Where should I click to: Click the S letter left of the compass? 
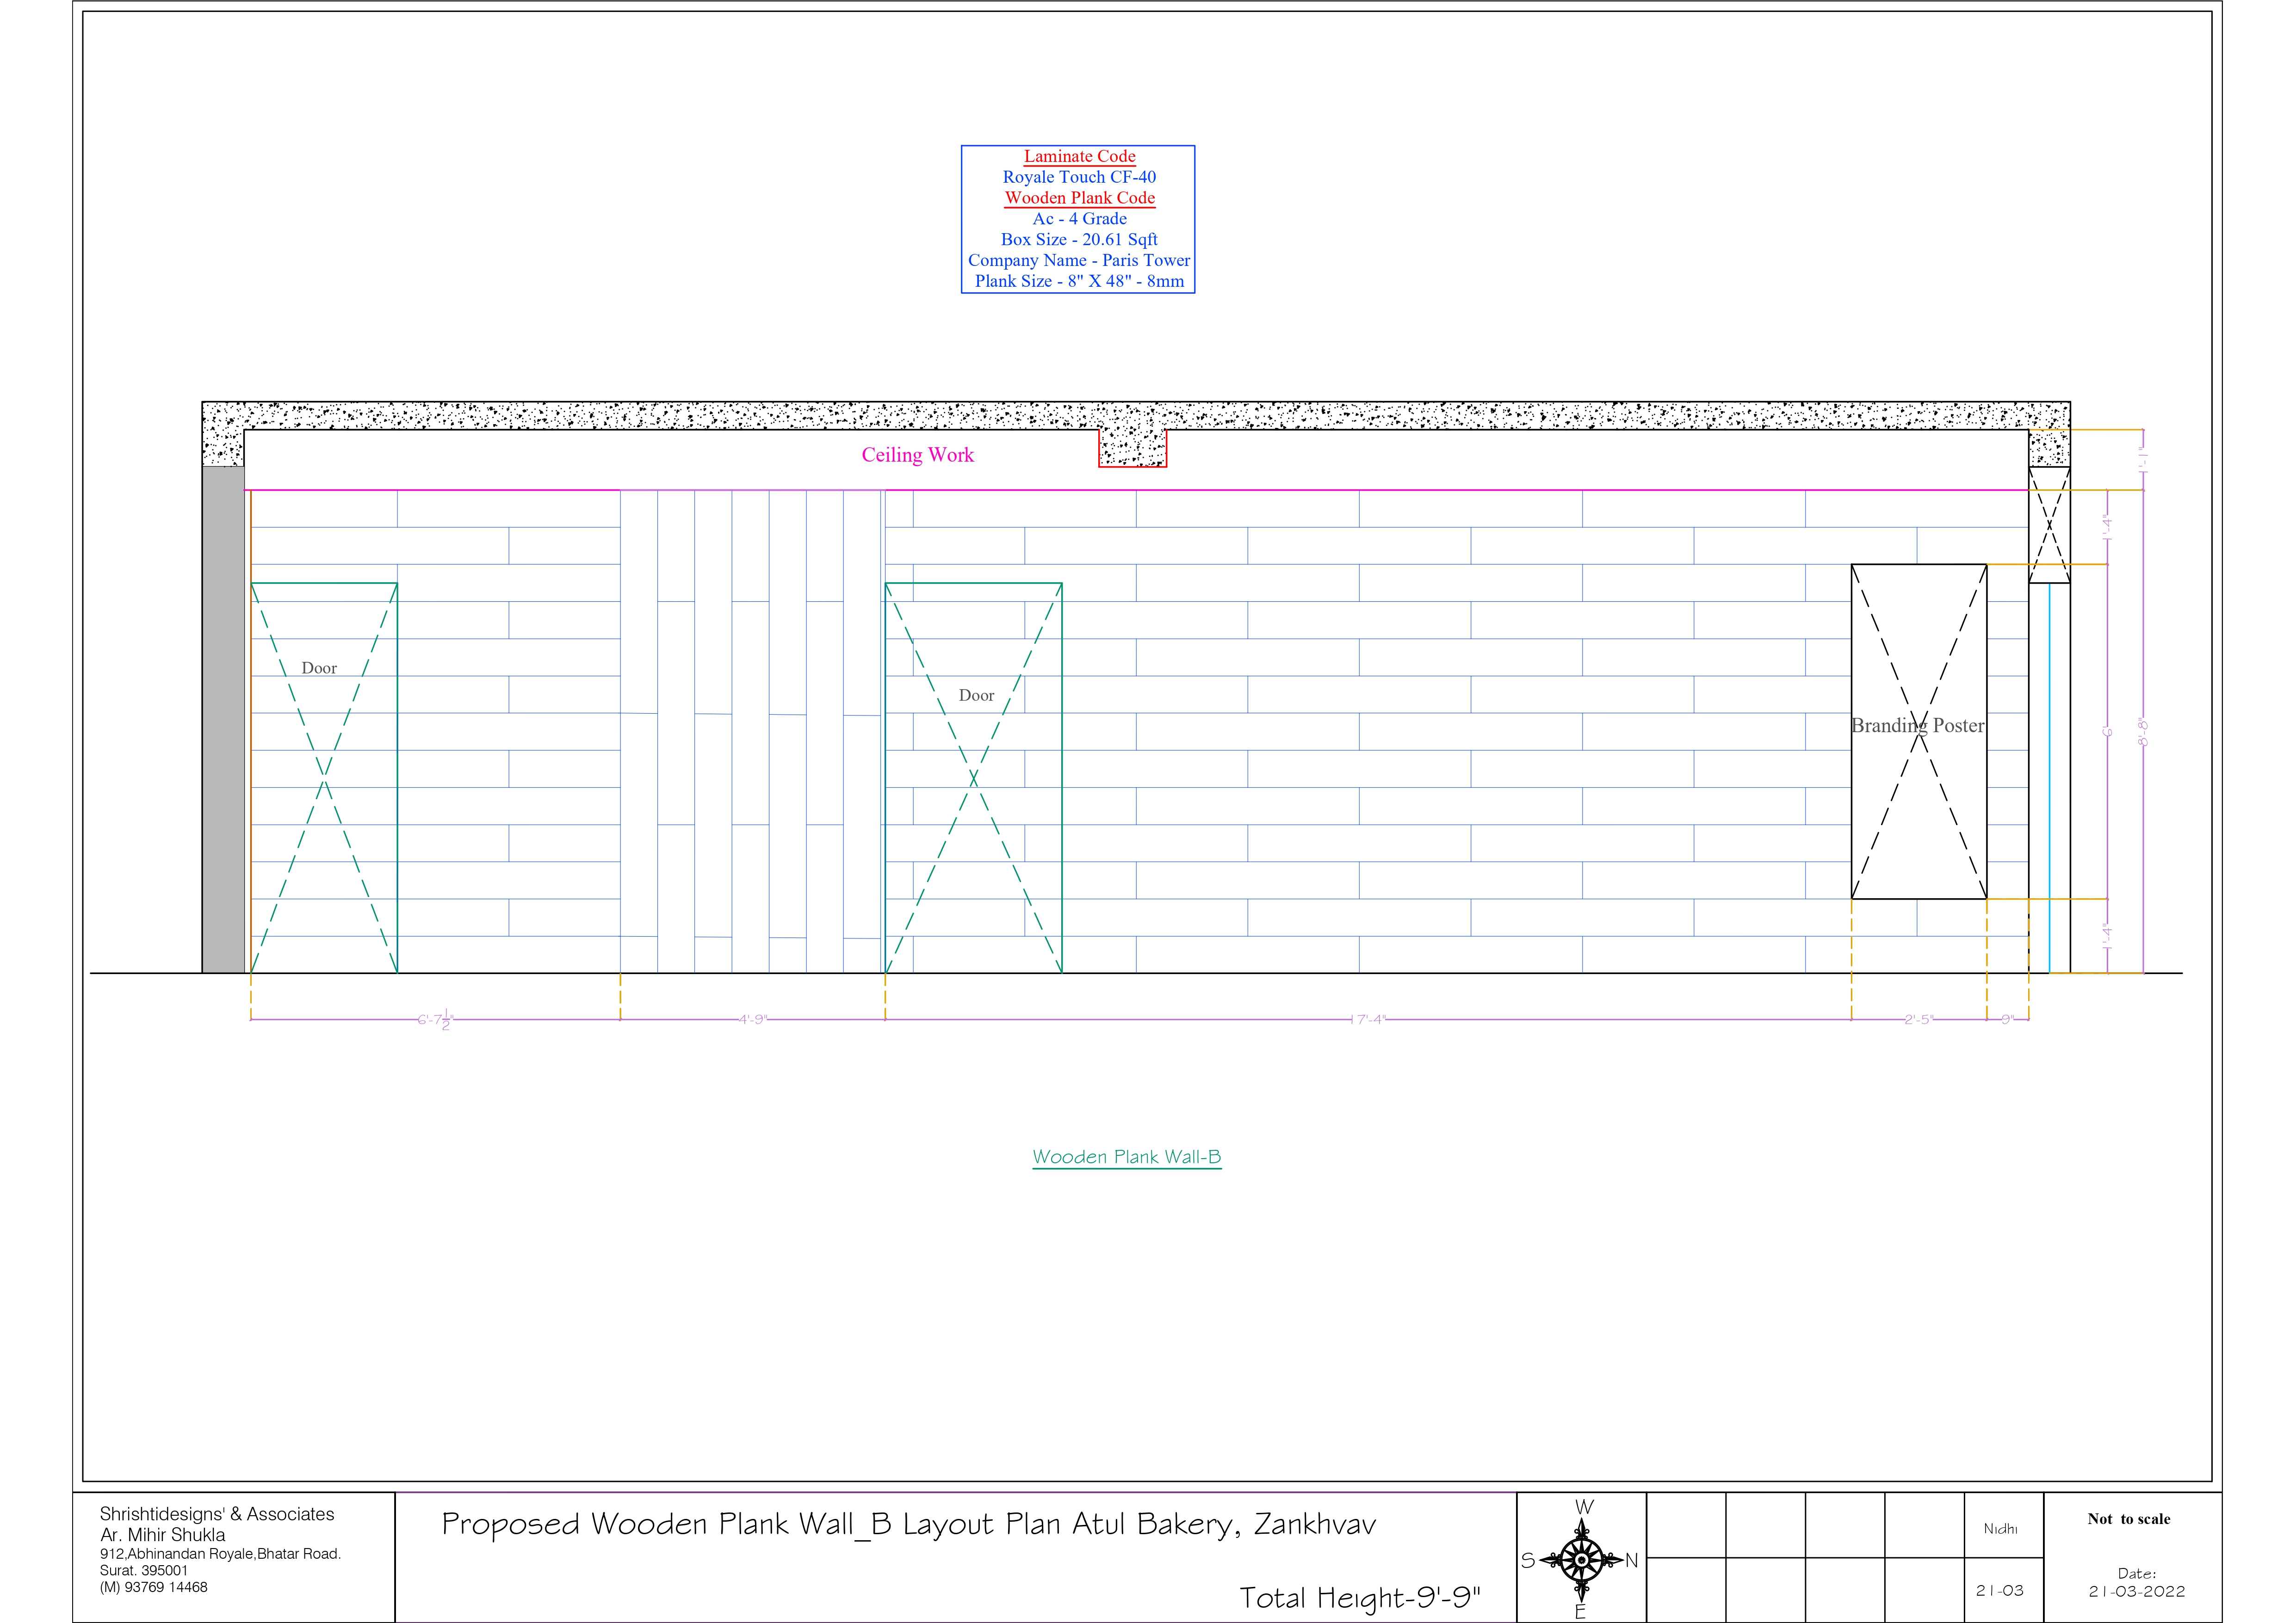[1528, 1560]
